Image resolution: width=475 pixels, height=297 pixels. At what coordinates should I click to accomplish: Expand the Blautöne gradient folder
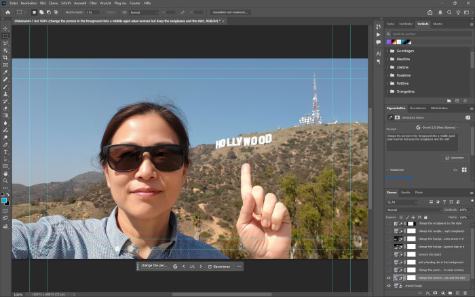point(389,60)
